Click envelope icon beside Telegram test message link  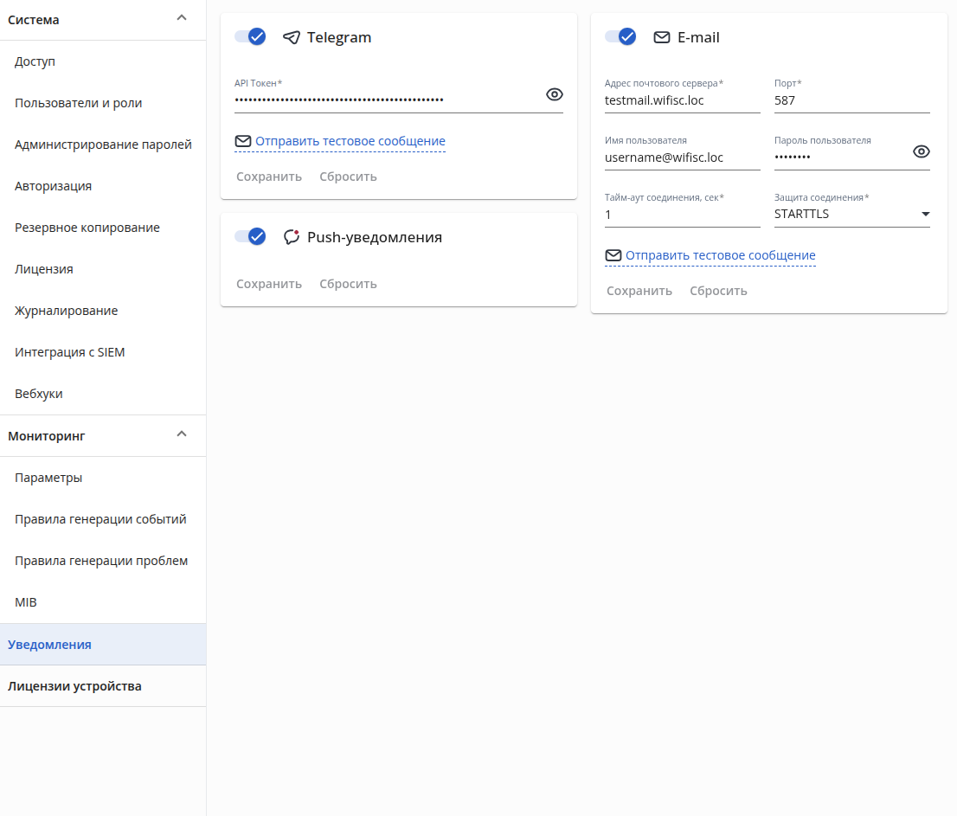243,141
